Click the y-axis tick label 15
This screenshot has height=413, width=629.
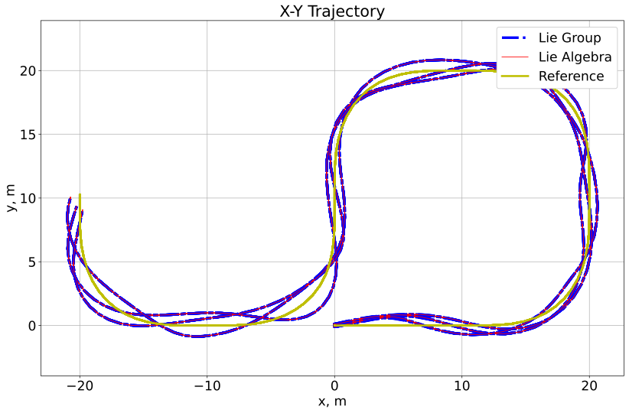coord(28,135)
